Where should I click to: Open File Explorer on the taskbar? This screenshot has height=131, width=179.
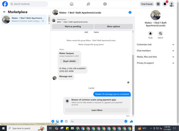72,128
